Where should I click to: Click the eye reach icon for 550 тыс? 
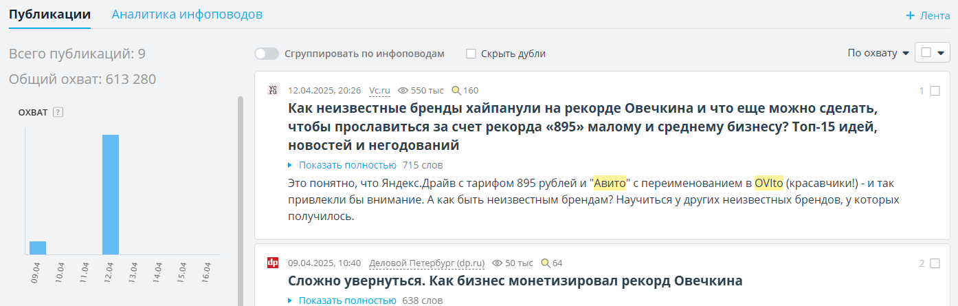(x=403, y=90)
